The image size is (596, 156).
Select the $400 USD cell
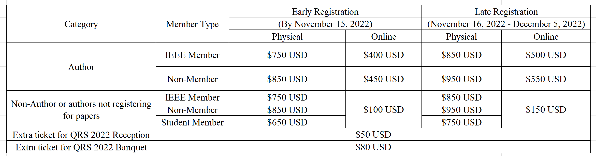[x=384, y=55]
